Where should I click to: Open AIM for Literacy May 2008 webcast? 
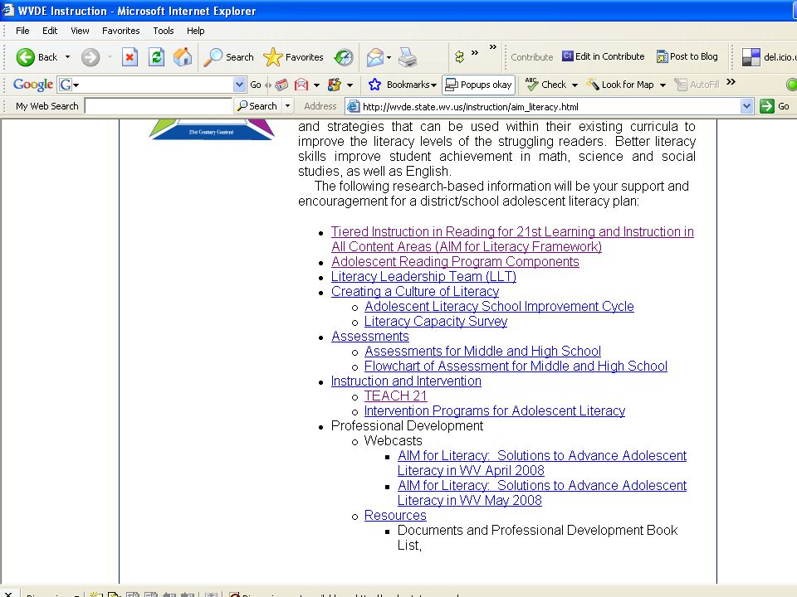[x=542, y=493]
